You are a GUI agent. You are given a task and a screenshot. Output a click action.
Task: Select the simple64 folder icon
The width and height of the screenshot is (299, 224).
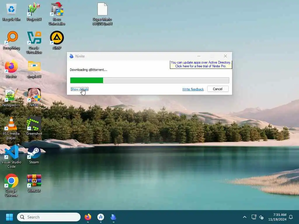(34, 69)
